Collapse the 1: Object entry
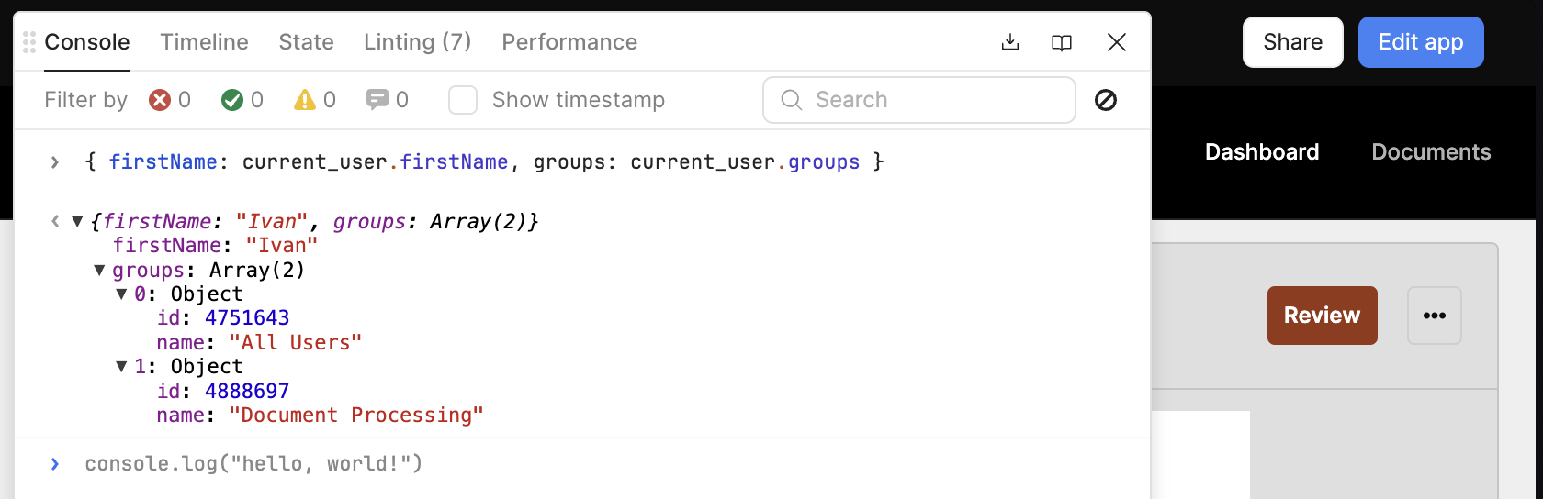1543x499 pixels. 121,367
